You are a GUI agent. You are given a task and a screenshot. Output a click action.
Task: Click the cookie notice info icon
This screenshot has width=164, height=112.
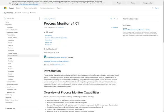[x=10, y=3]
